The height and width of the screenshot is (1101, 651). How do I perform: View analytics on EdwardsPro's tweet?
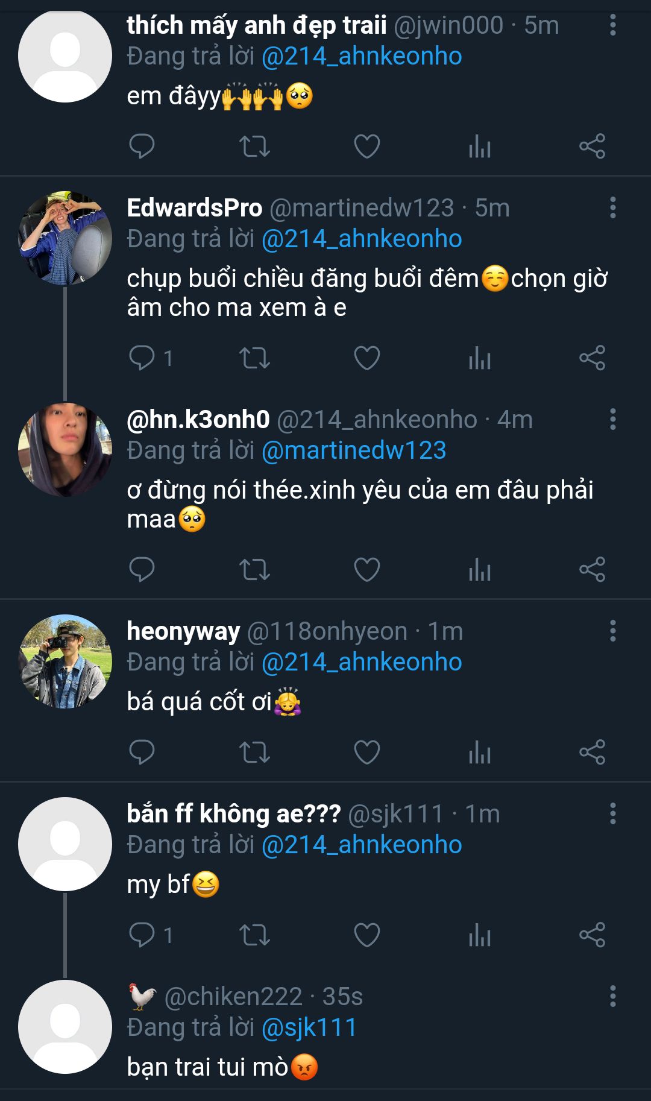click(480, 358)
